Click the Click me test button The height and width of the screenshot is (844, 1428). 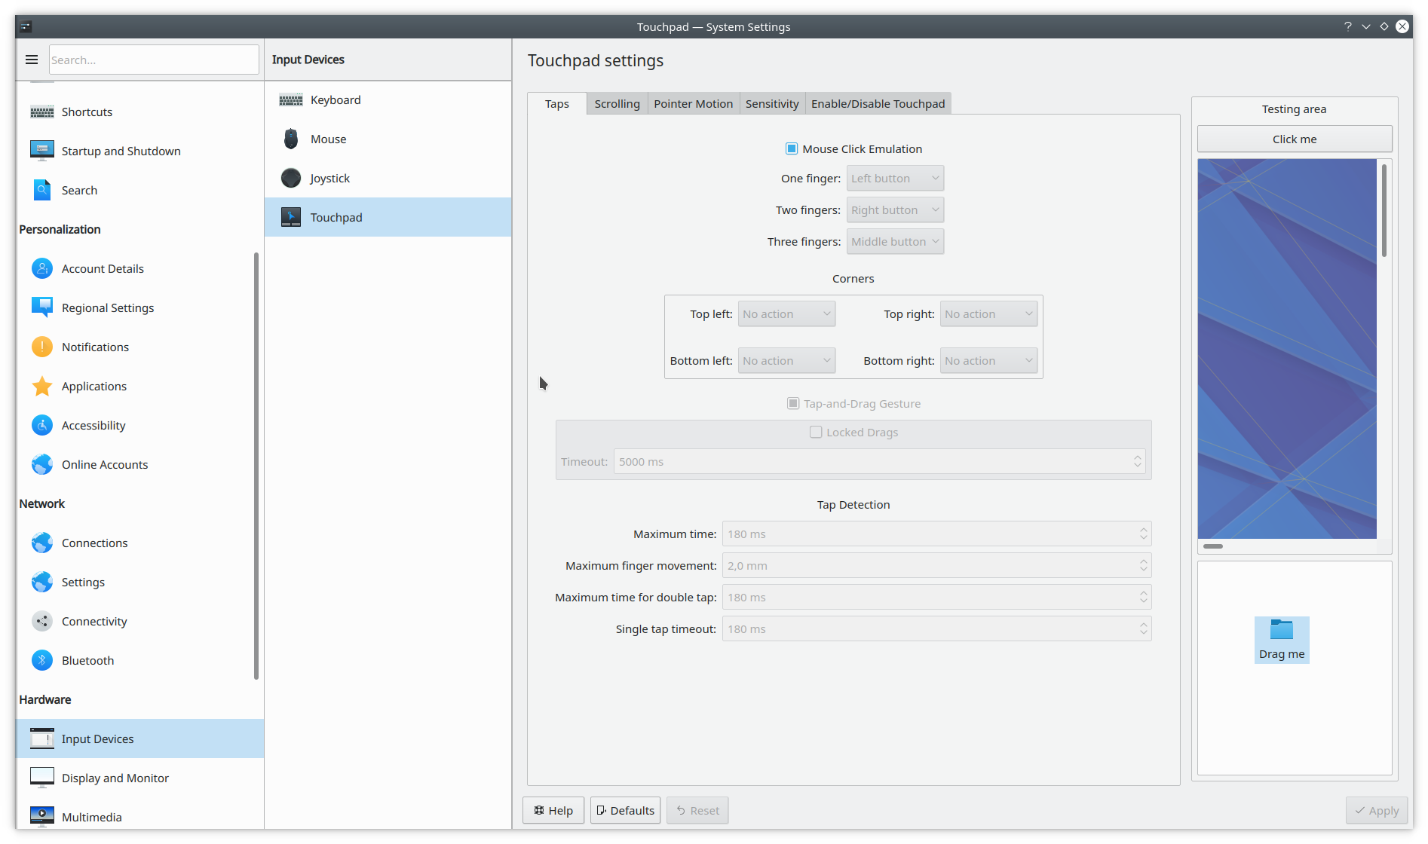pyautogui.click(x=1295, y=139)
